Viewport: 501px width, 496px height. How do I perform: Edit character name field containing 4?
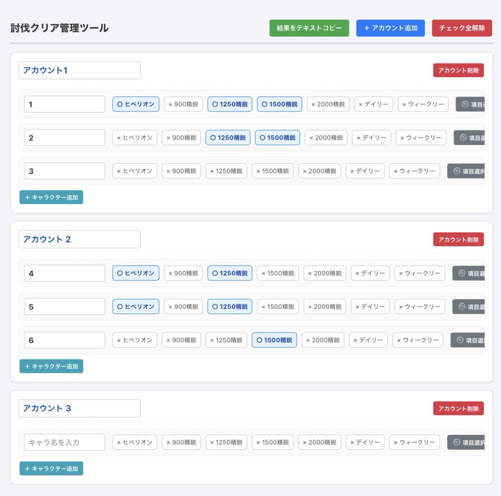pos(65,273)
